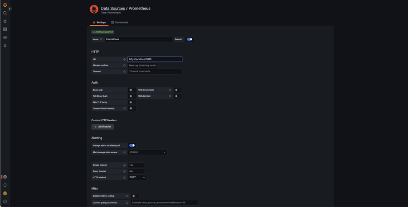Open HTTP Method POST dropdown

(137, 178)
